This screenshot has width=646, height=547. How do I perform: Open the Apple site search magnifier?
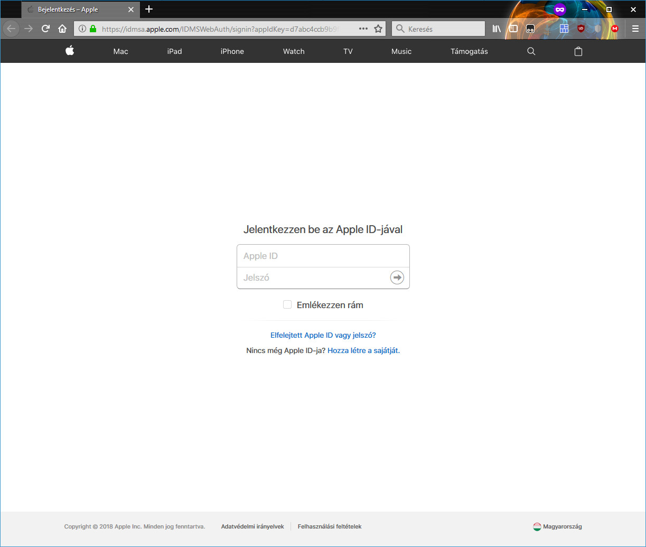click(x=531, y=51)
